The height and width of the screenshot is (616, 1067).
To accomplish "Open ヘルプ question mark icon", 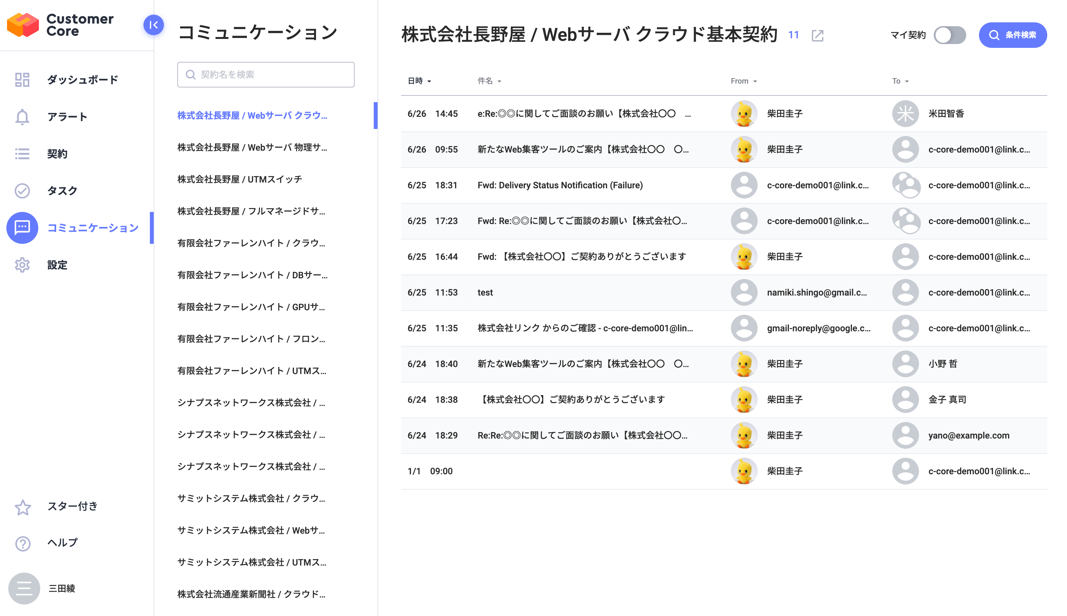I will pos(22,543).
